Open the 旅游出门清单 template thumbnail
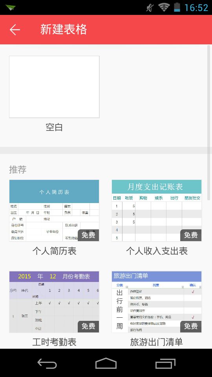Viewport: 212px width, 377px height. point(157,302)
